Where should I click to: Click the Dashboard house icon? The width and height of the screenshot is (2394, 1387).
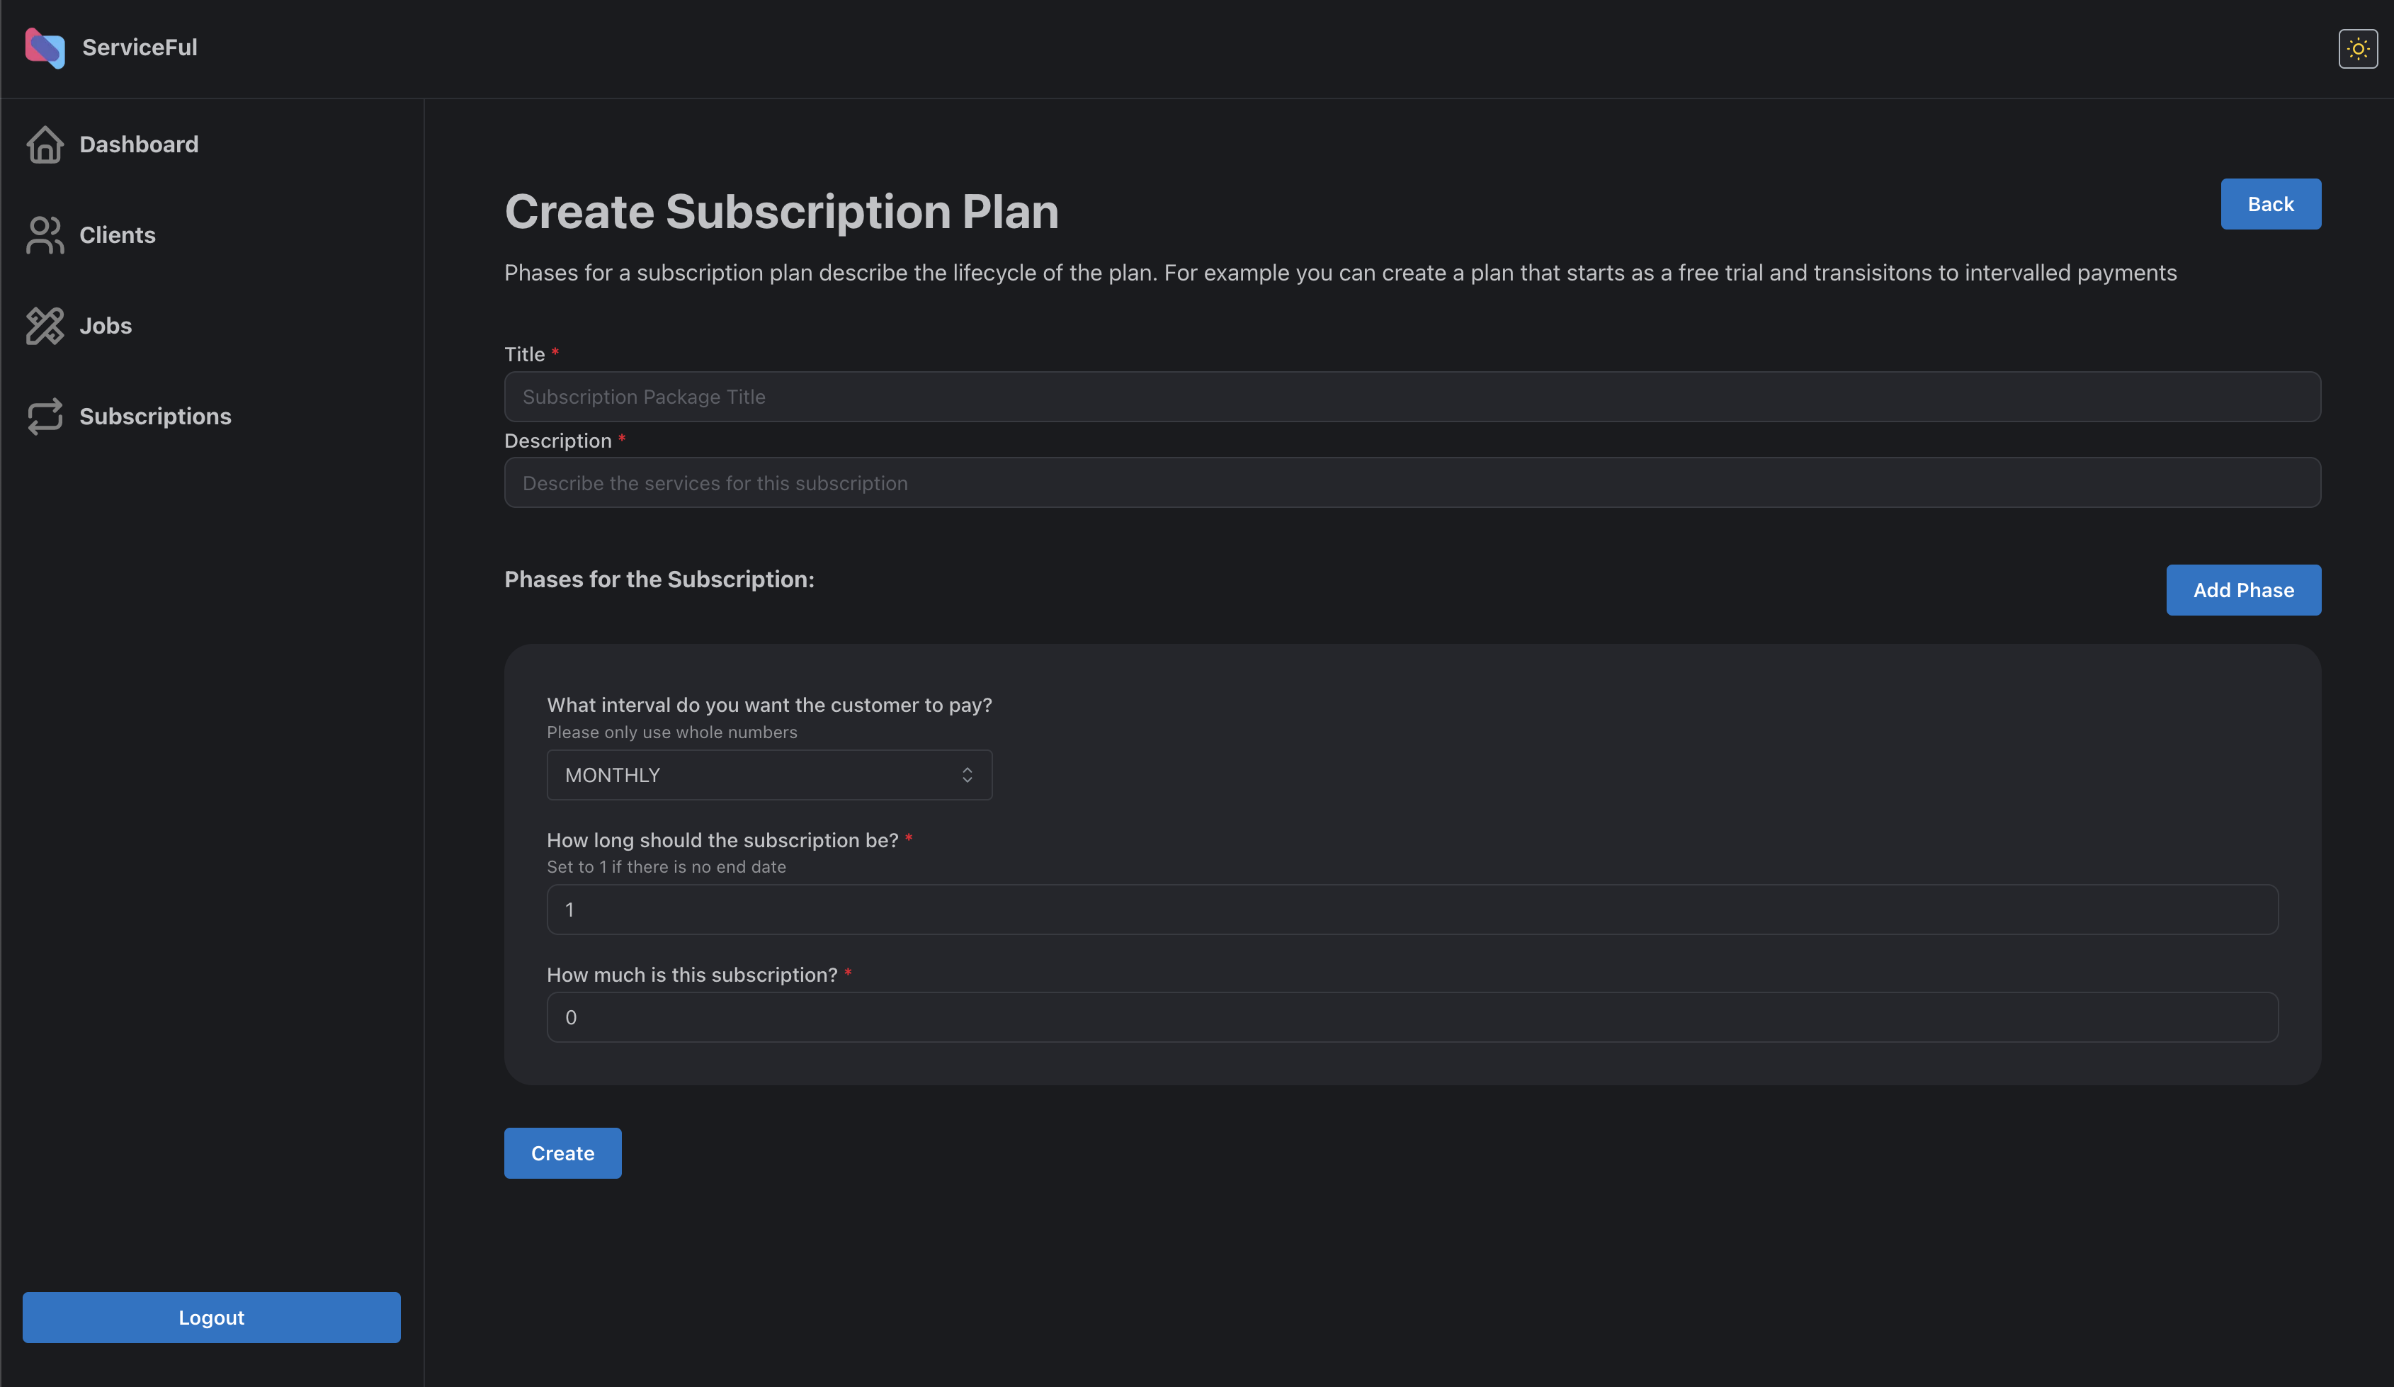pos(45,145)
